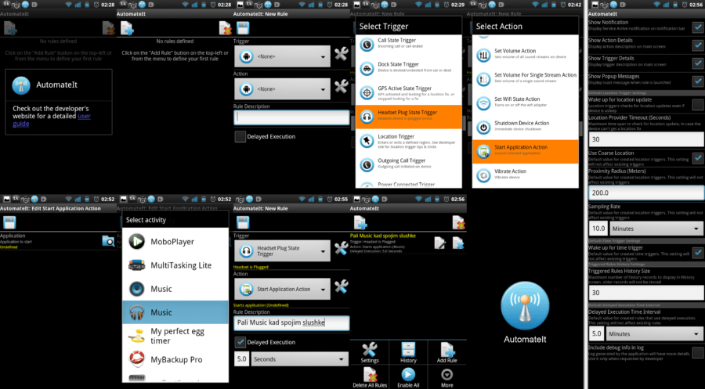Choose Enable All in the options menu
705x389 pixels.
(x=408, y=377)
